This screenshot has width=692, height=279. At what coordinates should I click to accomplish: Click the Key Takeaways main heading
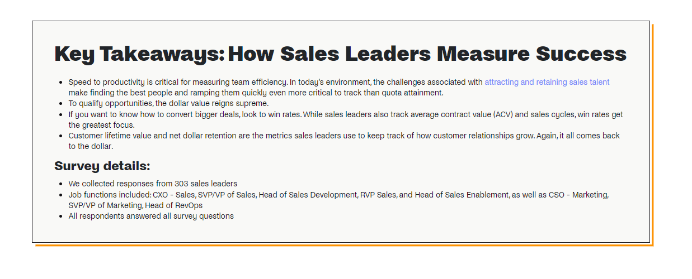point(340,54)
